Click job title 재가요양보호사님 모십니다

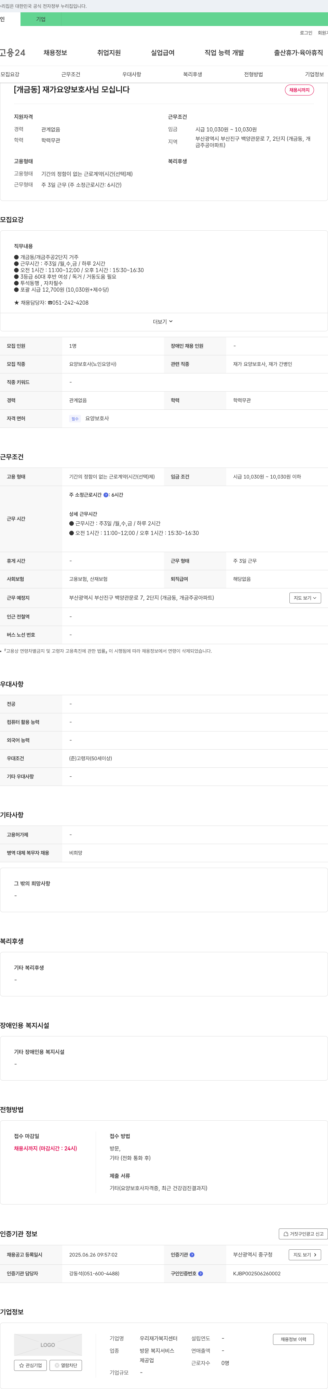(72, 90)
